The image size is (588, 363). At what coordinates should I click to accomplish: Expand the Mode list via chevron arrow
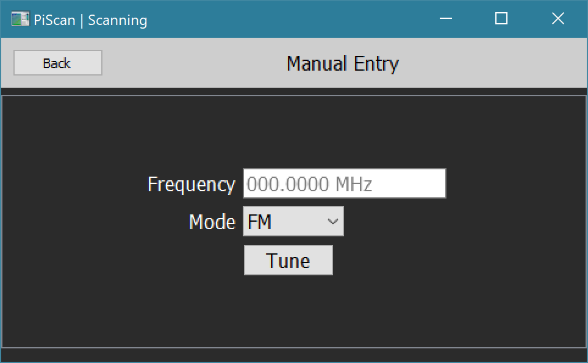[333, 222]
